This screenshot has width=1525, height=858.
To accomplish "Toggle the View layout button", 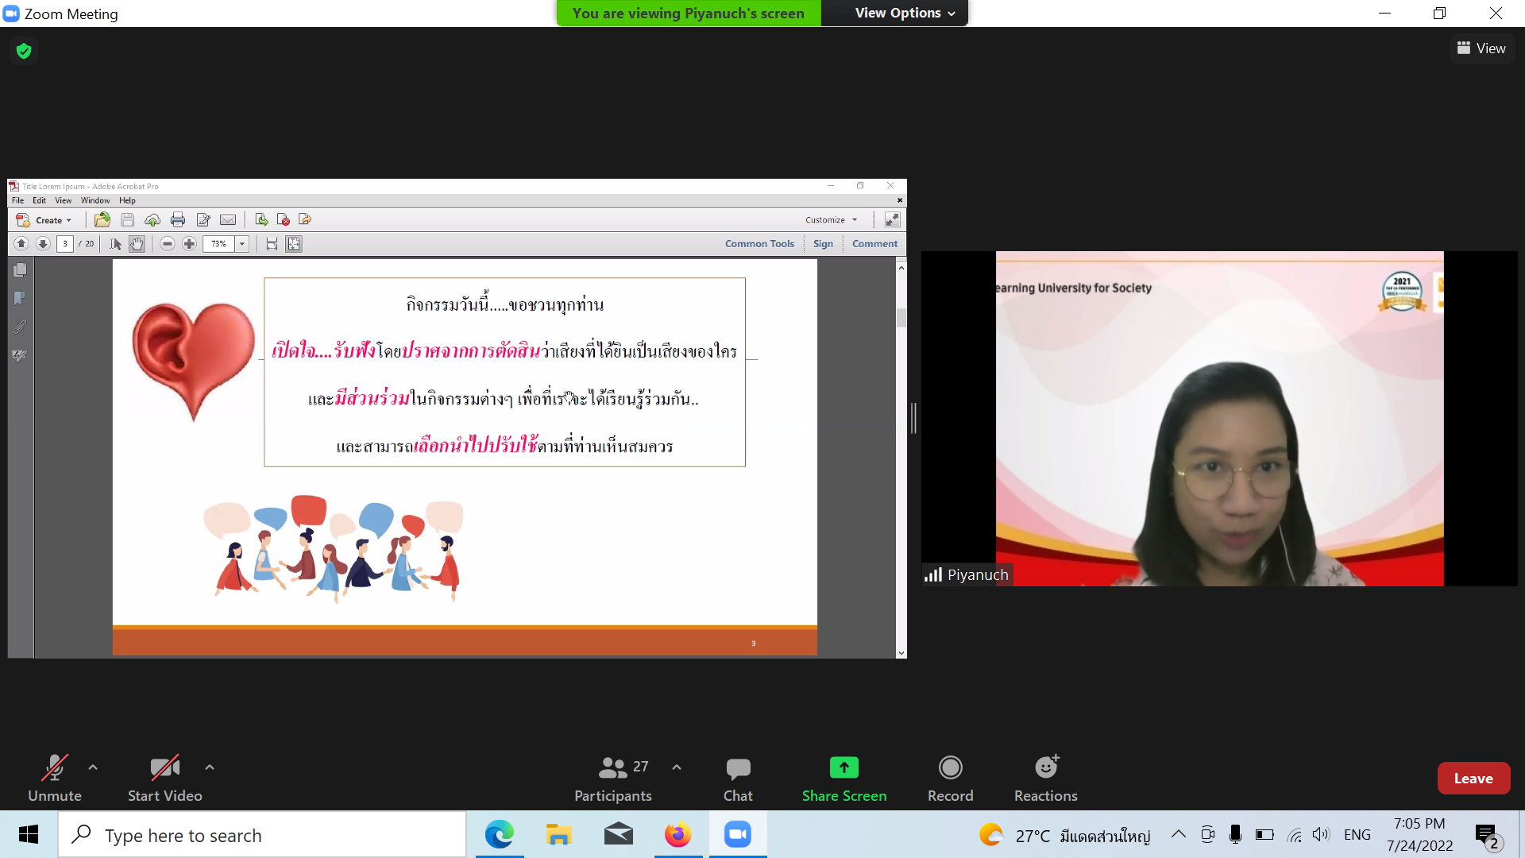I will [x=1481, y=48].
